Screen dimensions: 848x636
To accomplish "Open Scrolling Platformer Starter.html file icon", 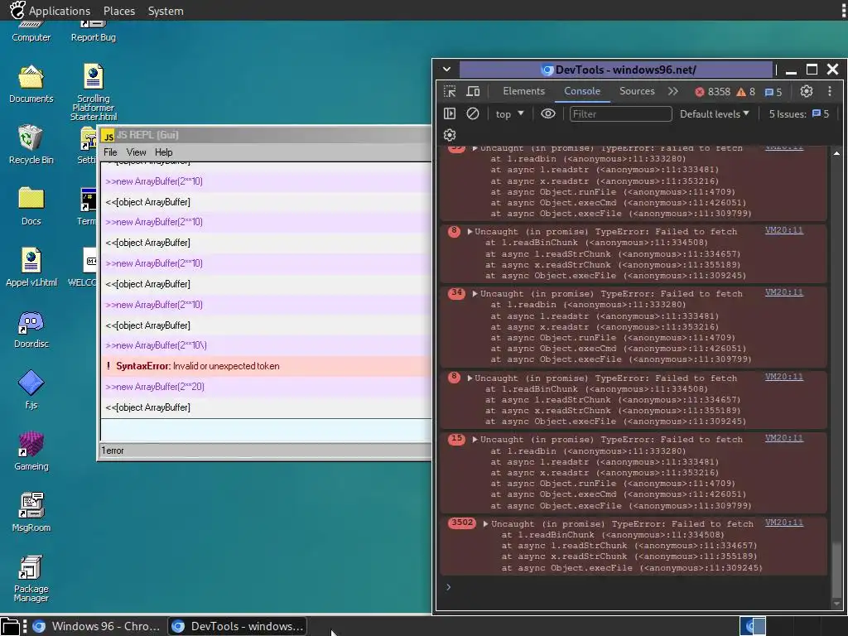I will (x=93, y=92).
